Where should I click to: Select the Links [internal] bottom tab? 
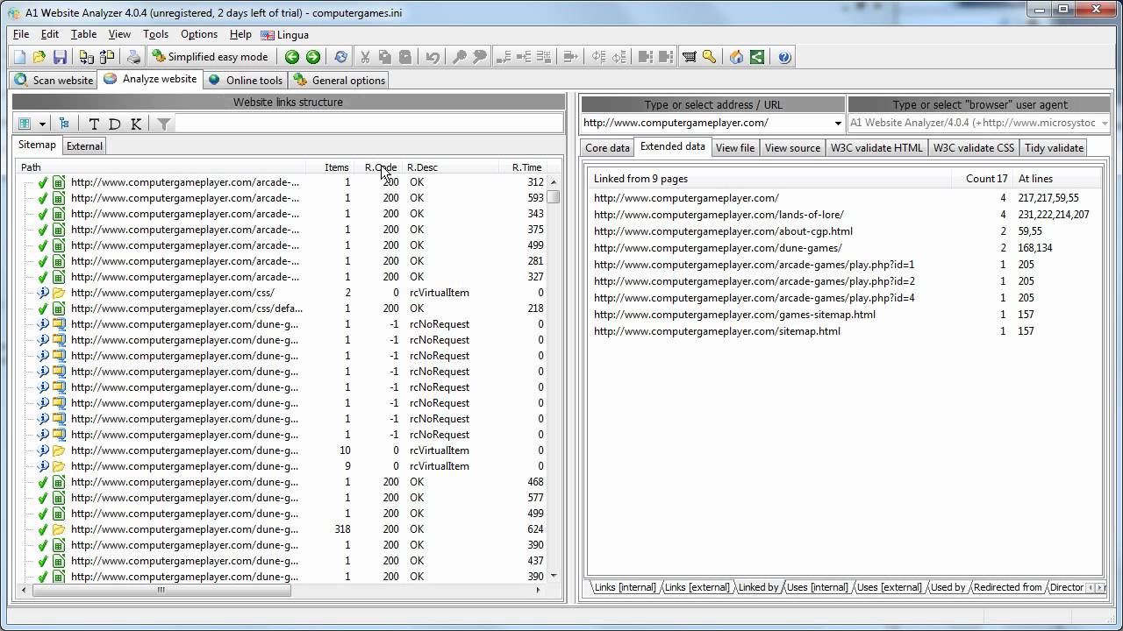pyautogui.click(x=624, y=587)
